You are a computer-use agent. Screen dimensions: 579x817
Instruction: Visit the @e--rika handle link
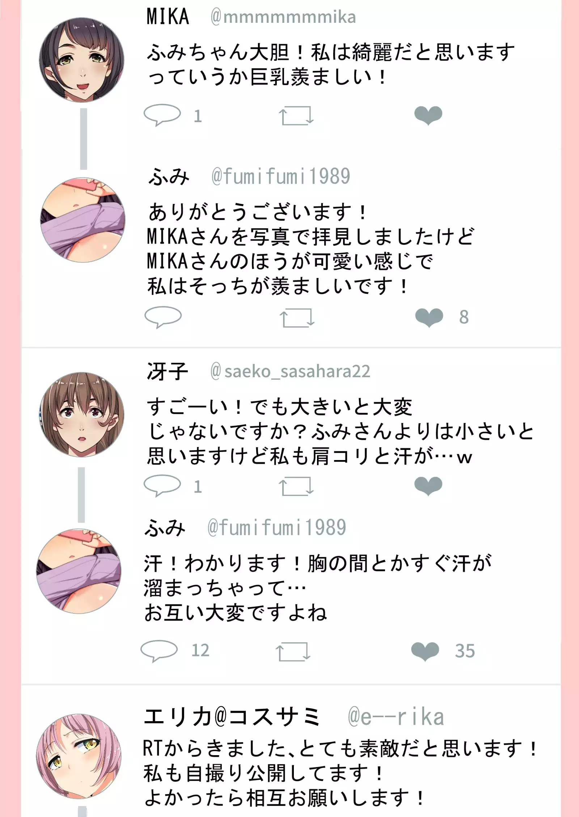click(x=396, y=717)
